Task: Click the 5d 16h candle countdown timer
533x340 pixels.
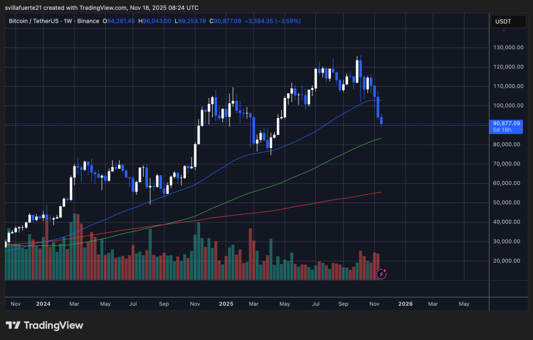Action: 503,130
